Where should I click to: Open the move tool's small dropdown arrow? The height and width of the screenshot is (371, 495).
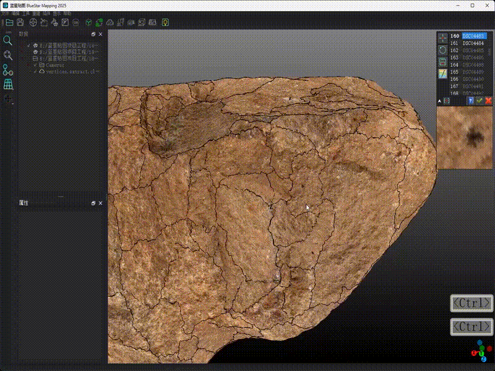12,103
